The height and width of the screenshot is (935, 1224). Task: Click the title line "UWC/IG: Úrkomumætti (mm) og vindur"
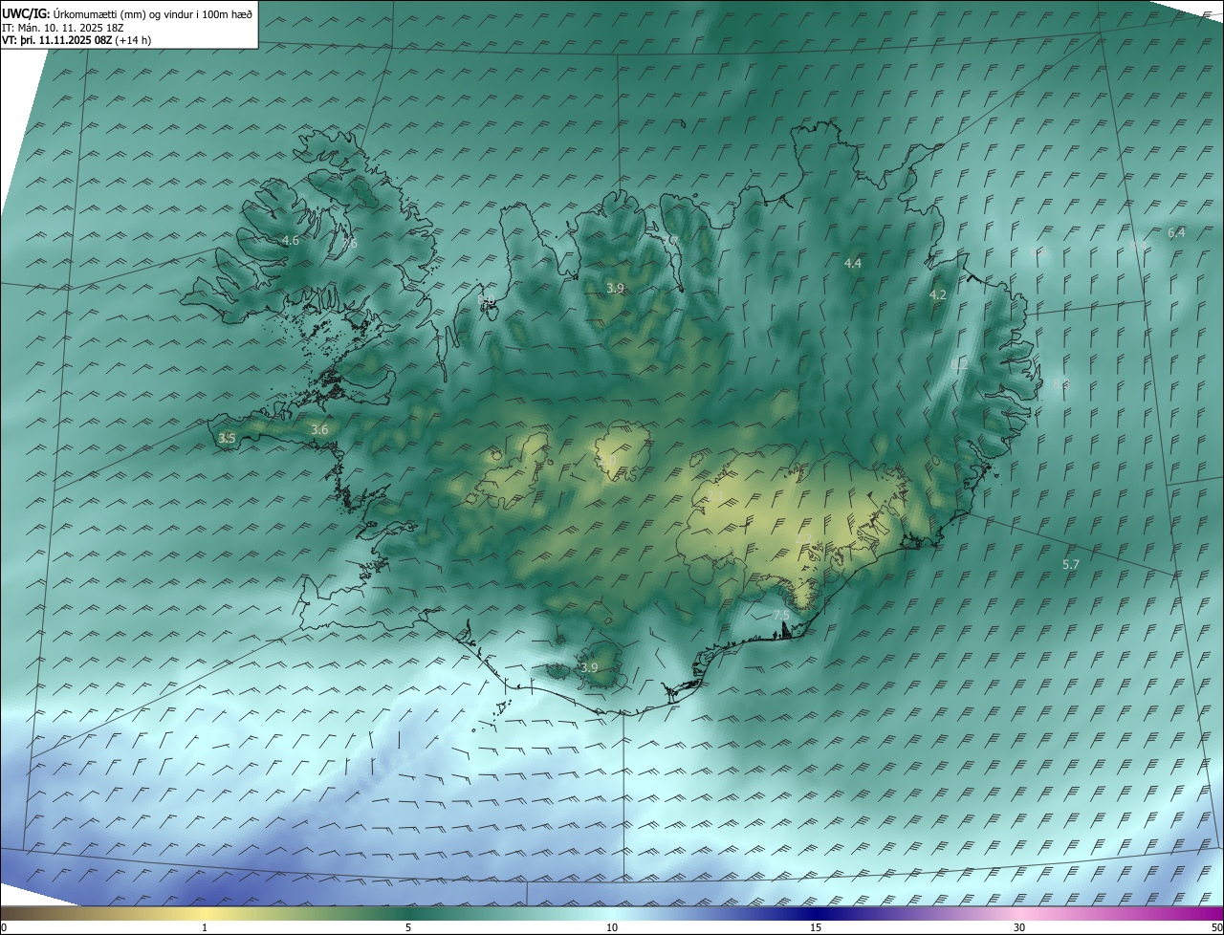pos(127,13)
